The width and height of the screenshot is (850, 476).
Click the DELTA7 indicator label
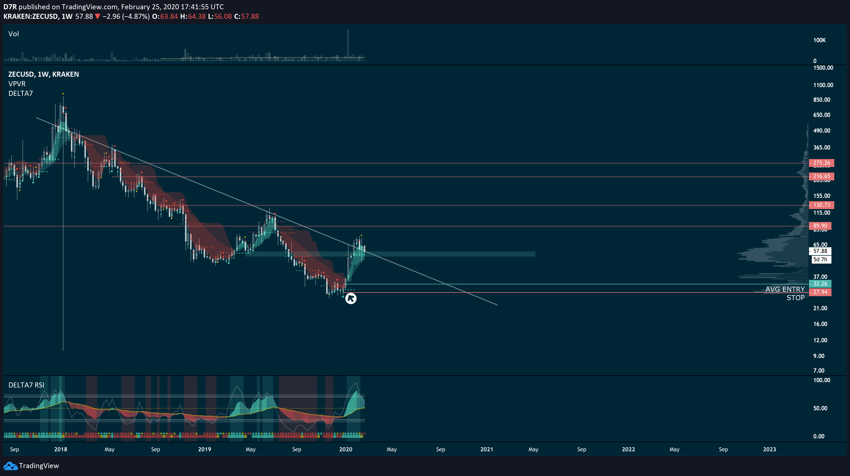point(21,93)
